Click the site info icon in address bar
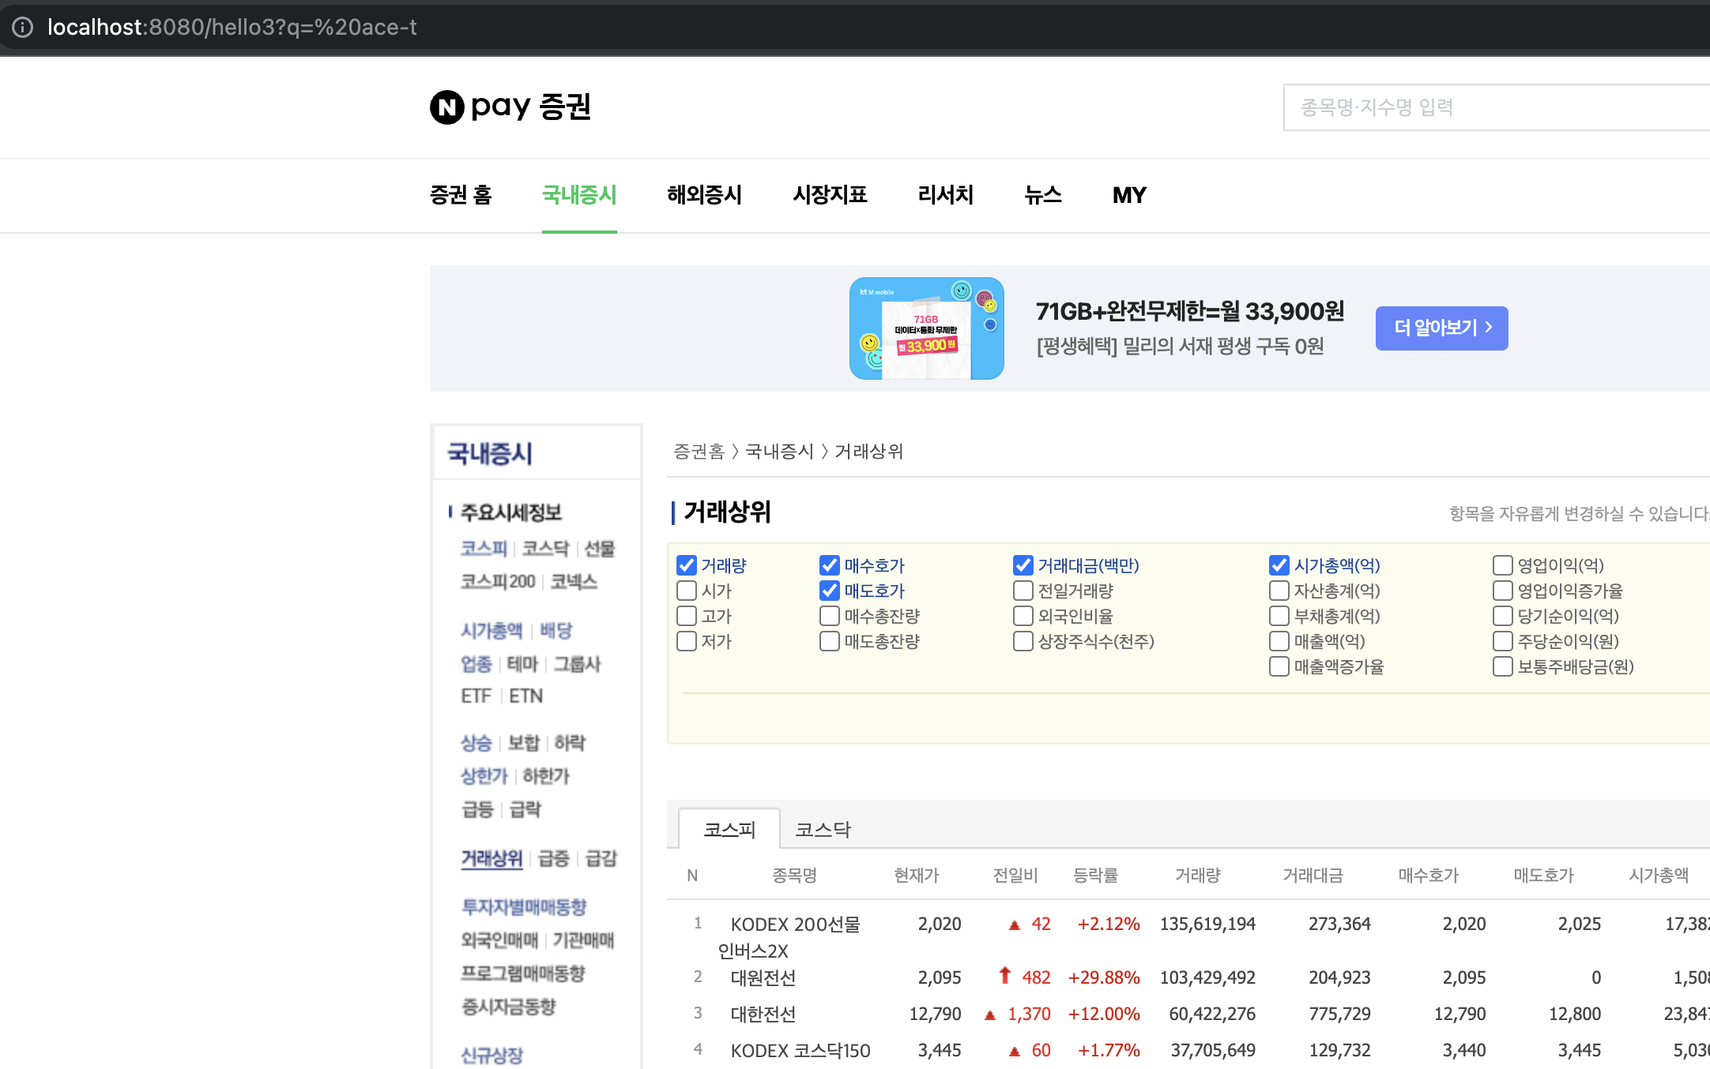The height and width of the screenshot is (1069, 1710). 23,28
